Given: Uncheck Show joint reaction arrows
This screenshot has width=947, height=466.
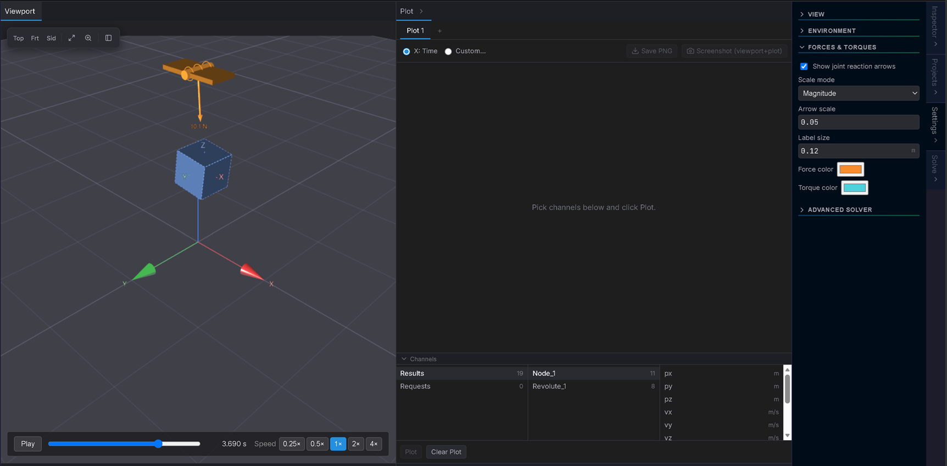Looking at the screenshot, I should (804, 66).
